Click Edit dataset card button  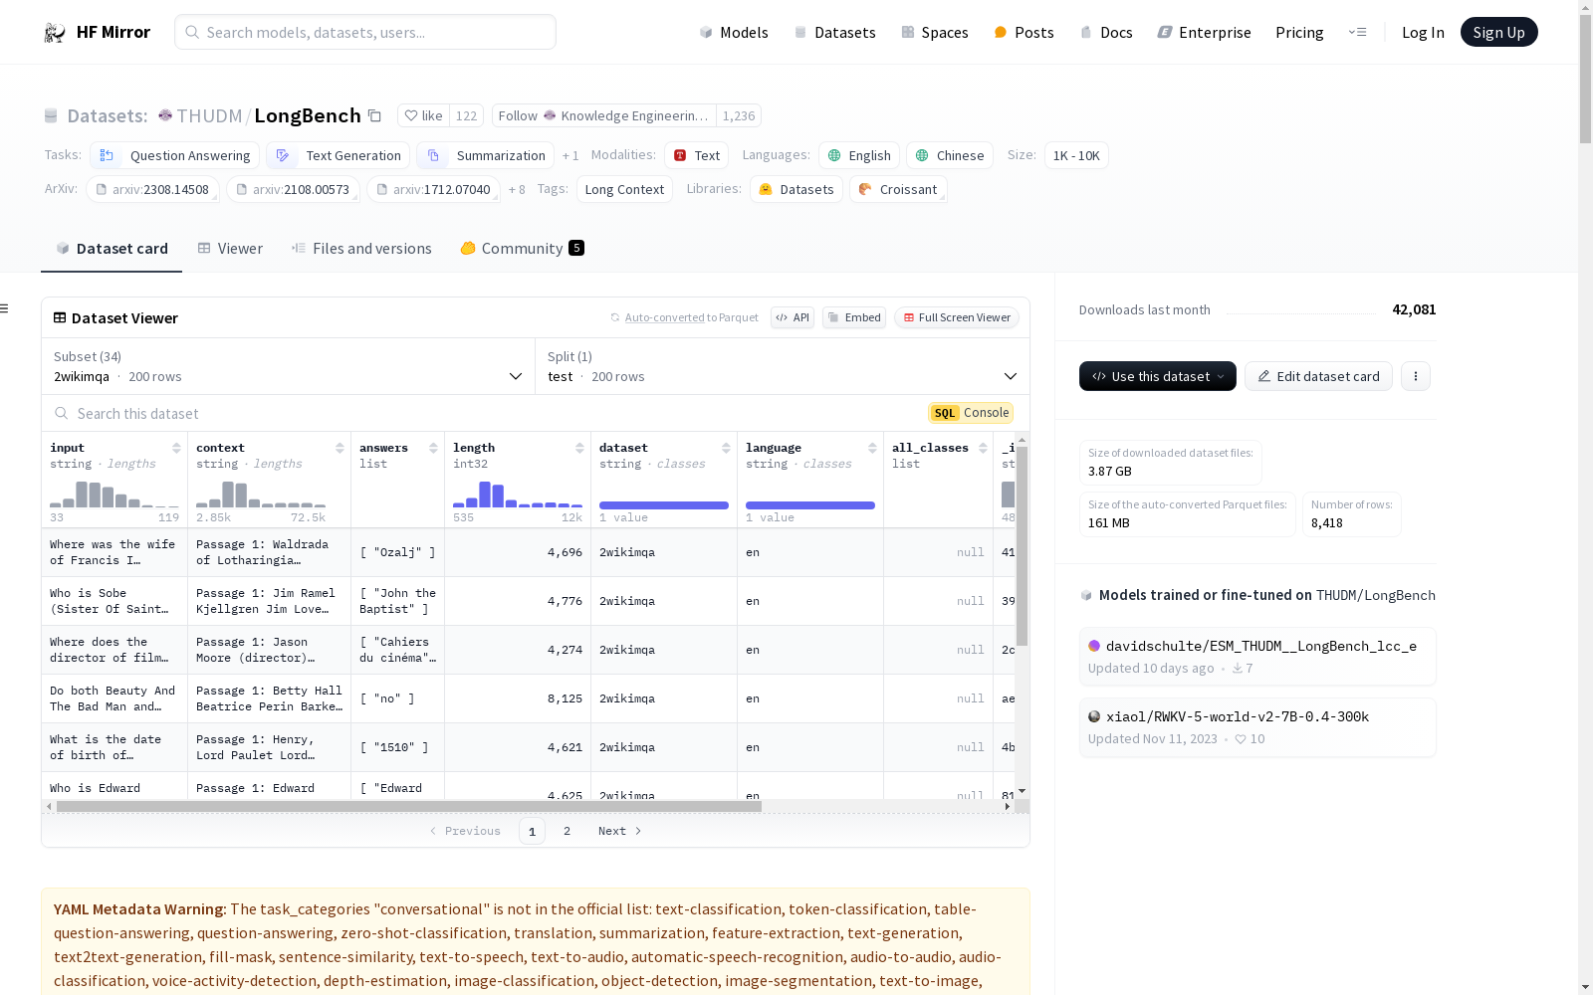[x=1318, y=376]
